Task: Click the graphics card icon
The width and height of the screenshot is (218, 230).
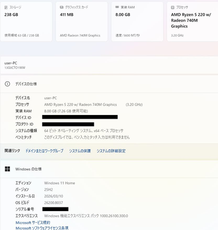Action: pyautogui.click(x=61, y=7)
